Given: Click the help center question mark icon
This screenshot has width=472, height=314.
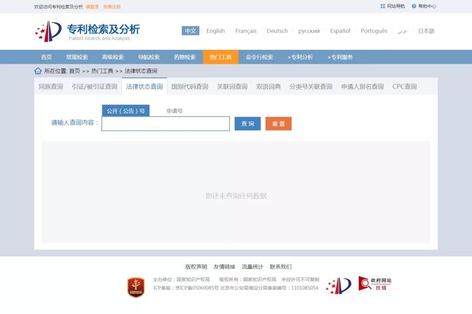Looking at the screenshot, I should 413,6.
